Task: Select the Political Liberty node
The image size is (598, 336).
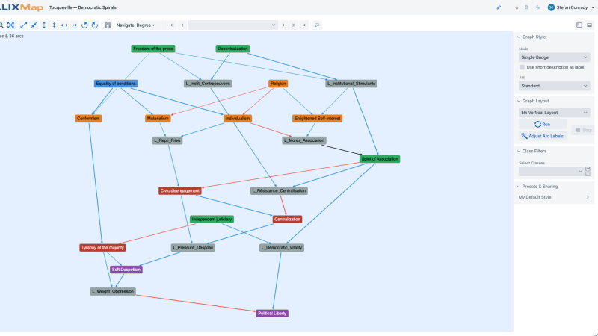Action: (272, 314)
